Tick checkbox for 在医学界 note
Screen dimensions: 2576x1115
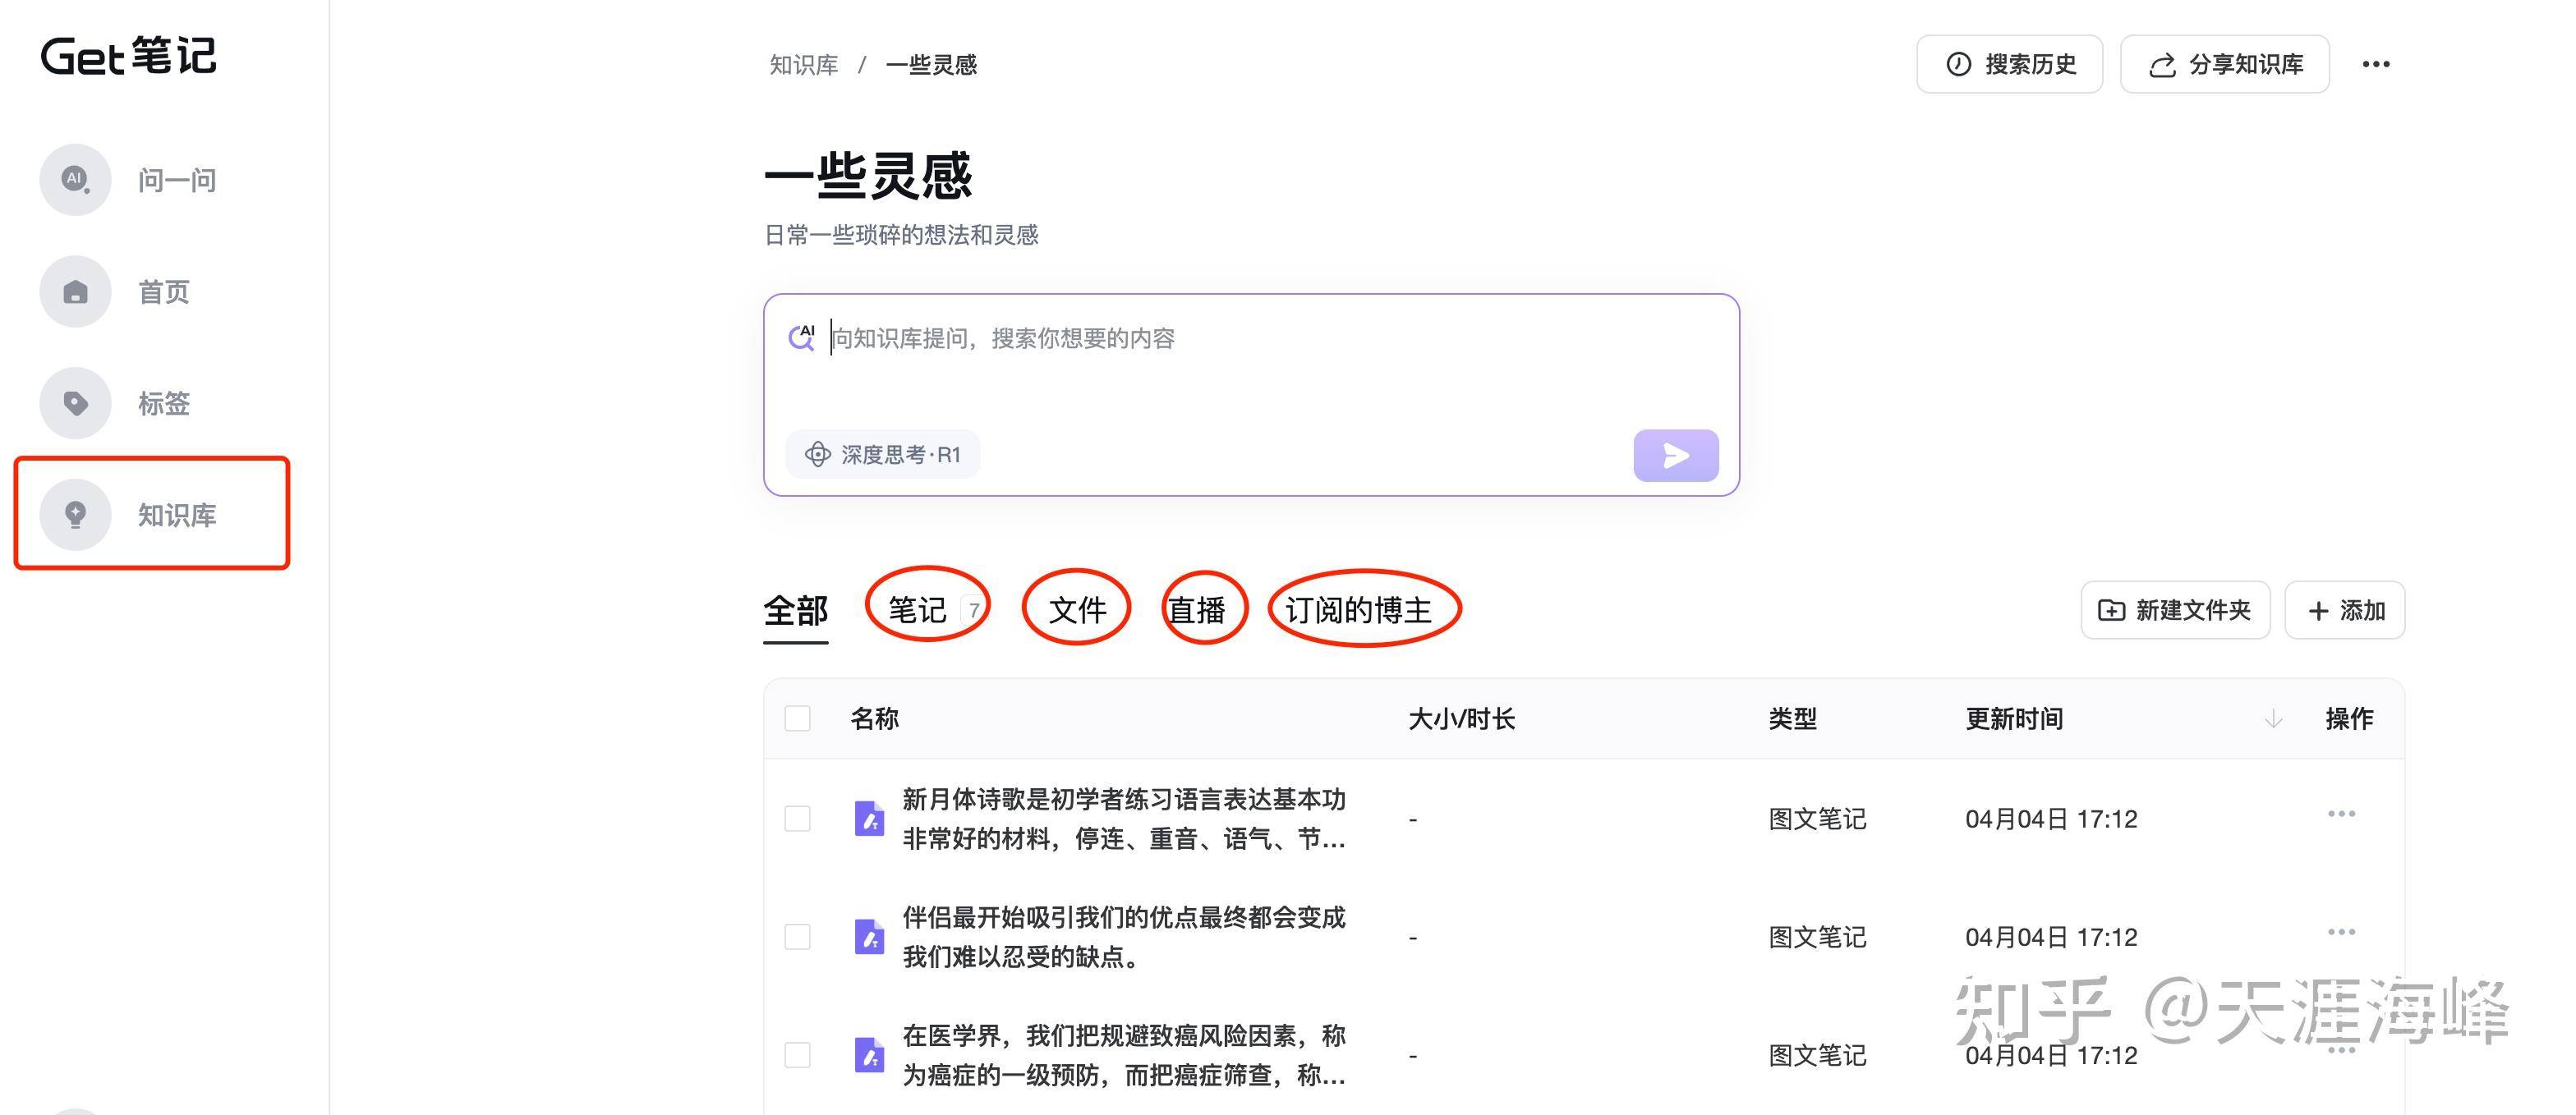click(x=797, y=1055)
